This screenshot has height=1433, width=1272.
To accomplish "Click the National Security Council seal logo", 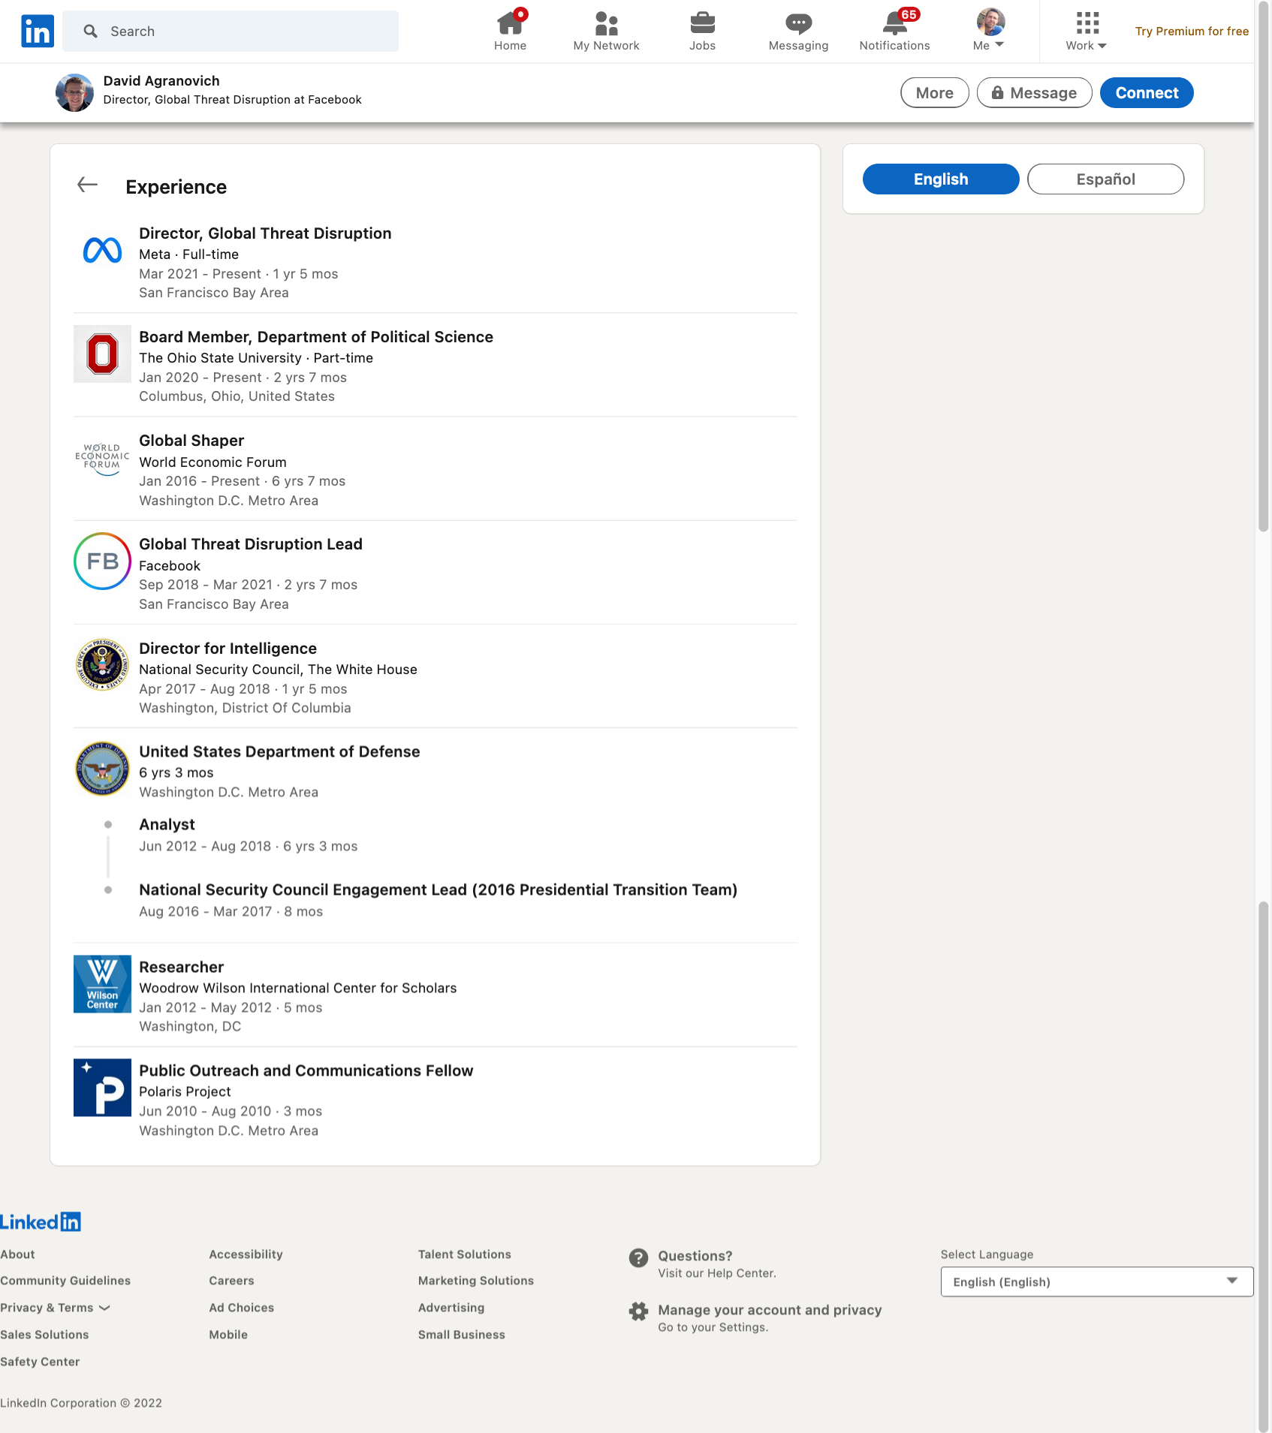I will coord(102,664).
